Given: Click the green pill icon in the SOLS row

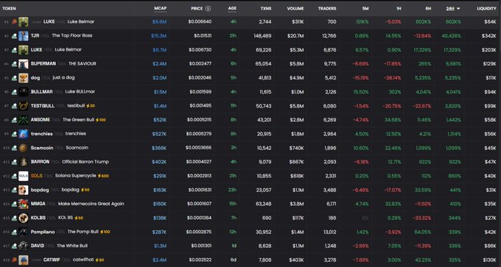Looking at the screenshot, I should (x=14, y=177).
